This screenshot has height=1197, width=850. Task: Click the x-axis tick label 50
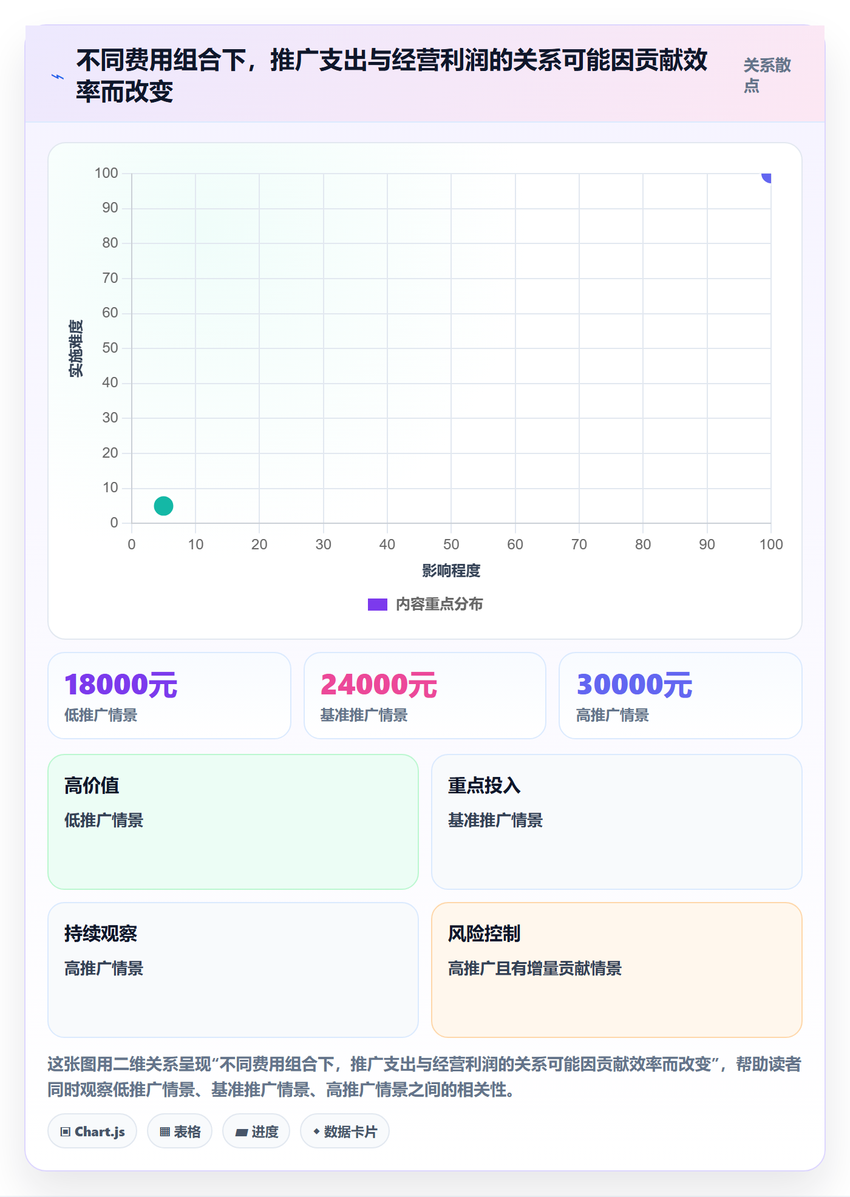451,544
